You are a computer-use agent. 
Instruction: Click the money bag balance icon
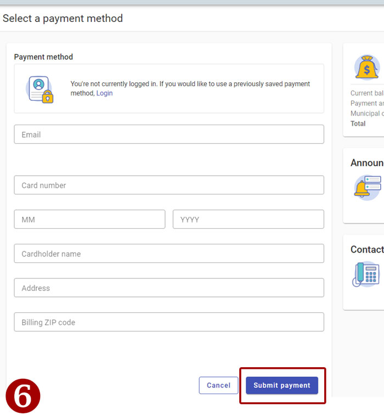coord(367,68)
